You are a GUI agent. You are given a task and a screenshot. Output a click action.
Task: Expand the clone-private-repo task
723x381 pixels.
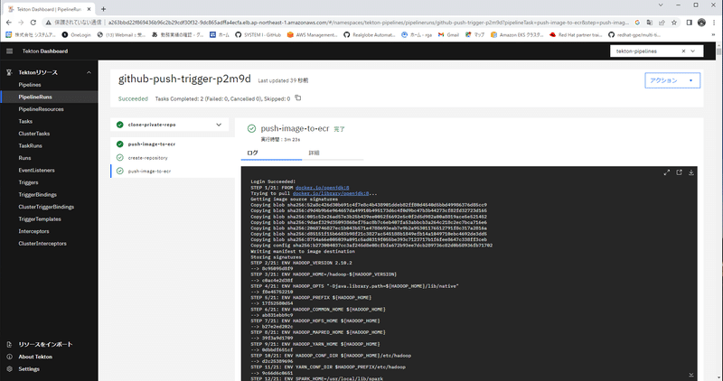[x=219, y=125]
